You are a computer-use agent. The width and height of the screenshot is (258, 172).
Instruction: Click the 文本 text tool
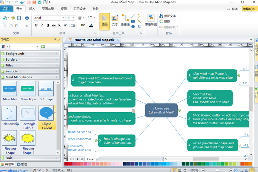pos(115,21)
